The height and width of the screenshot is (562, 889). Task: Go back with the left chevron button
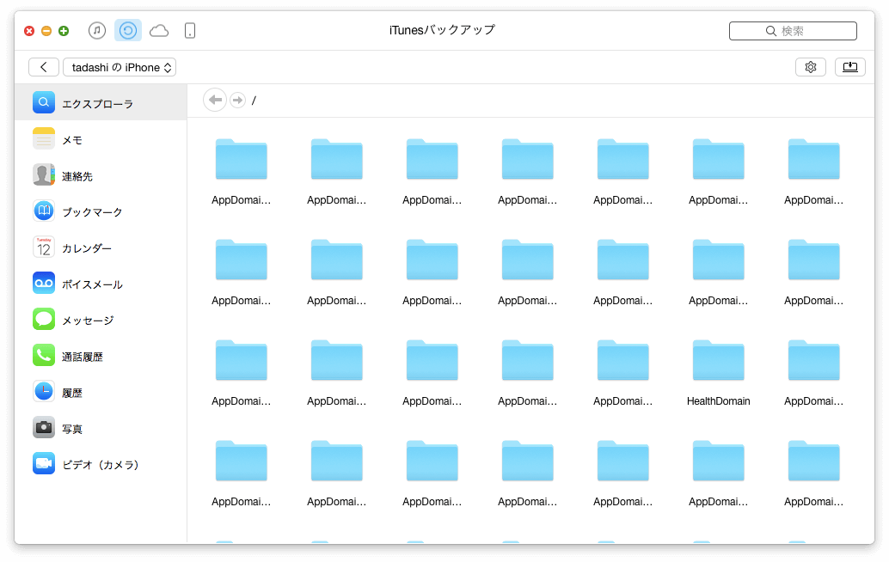tap(44, 67)
